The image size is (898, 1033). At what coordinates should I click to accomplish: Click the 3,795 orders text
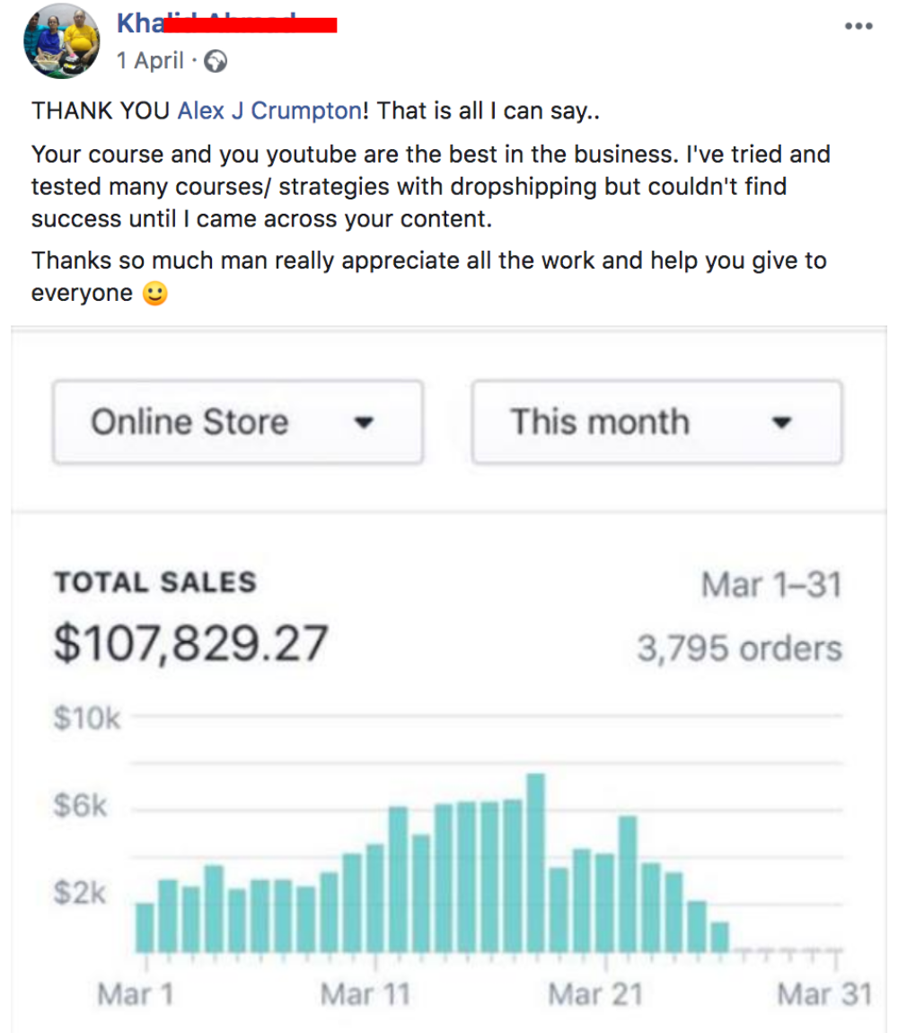pyautogui.click(x=739, y=649)
